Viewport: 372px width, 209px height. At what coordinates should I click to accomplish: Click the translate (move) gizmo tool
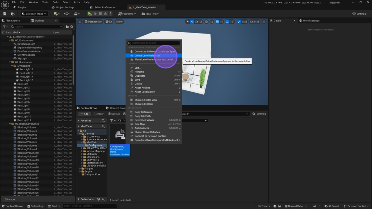coord(192,22)
